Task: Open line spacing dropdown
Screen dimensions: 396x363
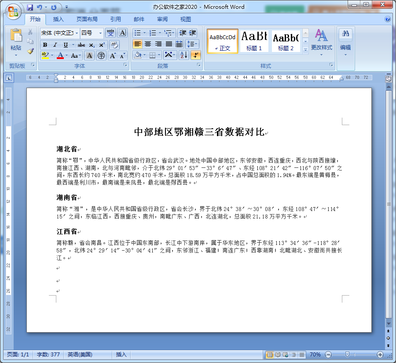Action: pos(192,44)
